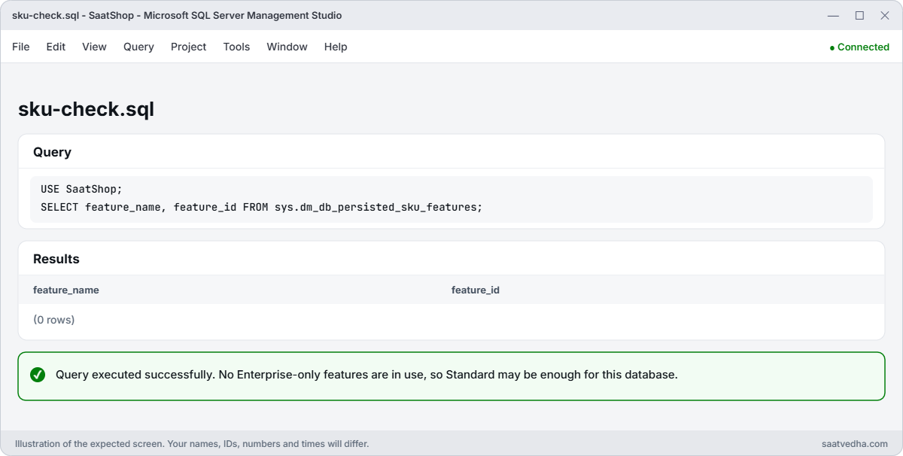Open the Project menu

(x=188, y=47)
